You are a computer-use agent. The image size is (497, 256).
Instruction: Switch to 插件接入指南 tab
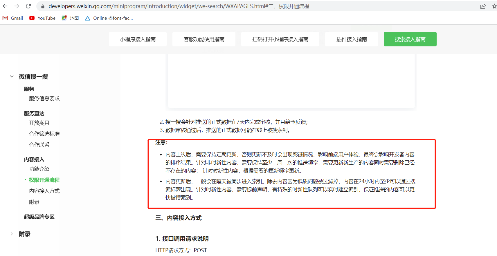click(x=351, y=39)
